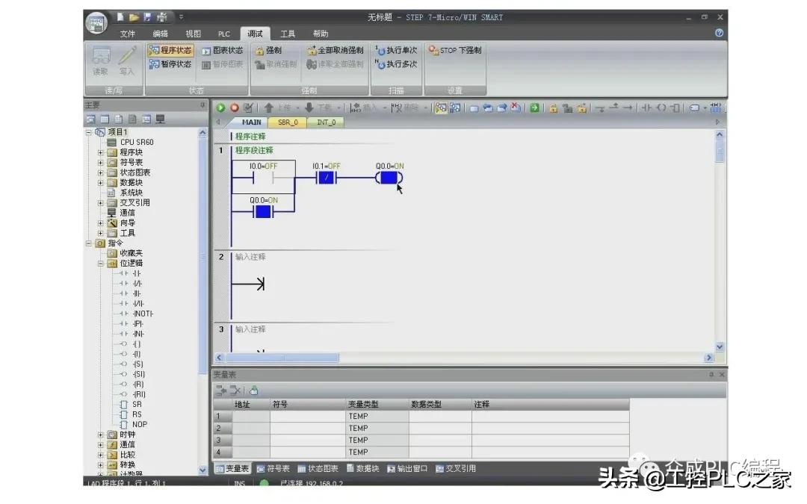Switch to the SBR_0 editor tab
This screenshot has width=807, height=504.
[288, 122]
